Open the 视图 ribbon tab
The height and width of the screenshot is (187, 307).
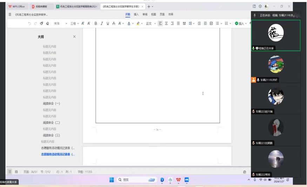click(x=154, y=15)
